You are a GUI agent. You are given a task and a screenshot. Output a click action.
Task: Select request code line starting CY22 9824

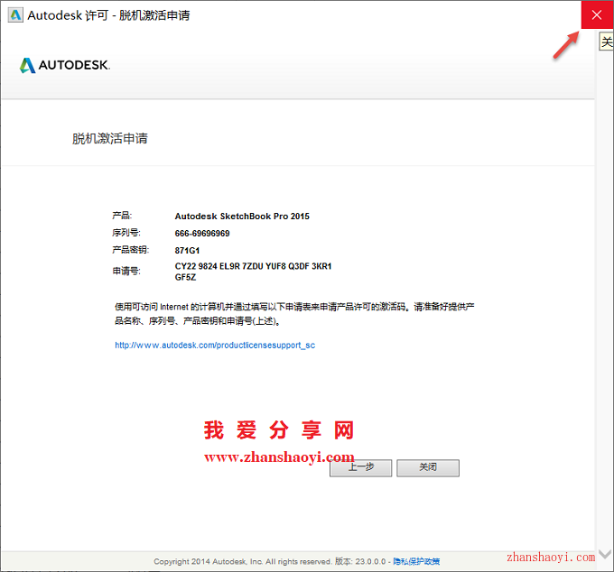(253, 266)
